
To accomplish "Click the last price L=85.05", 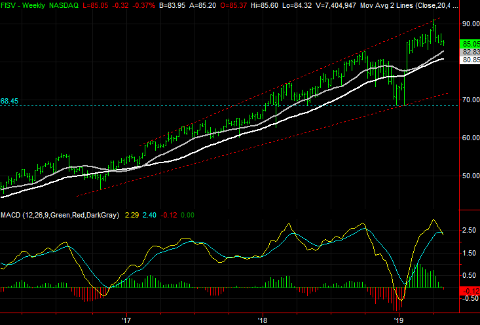I will 94,5.
